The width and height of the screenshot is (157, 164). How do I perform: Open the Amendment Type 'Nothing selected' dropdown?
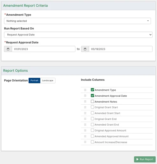77,21
